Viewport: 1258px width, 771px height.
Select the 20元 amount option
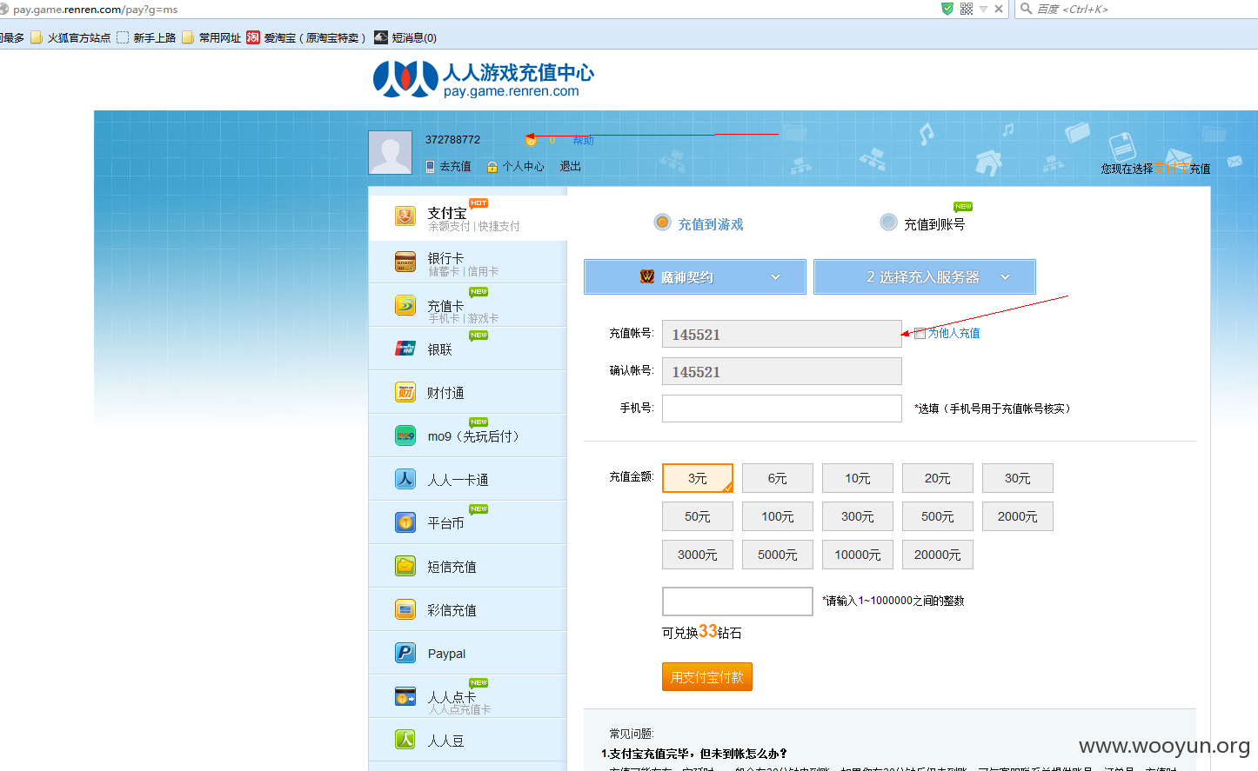[x=938, y=478]
